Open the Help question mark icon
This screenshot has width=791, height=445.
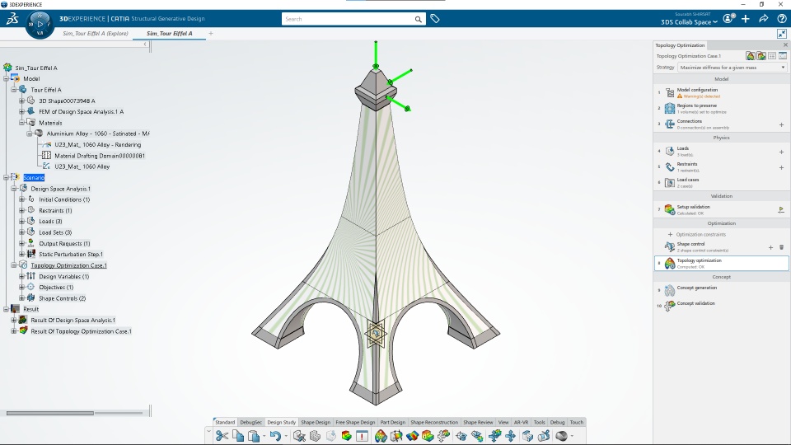[781, 19]
